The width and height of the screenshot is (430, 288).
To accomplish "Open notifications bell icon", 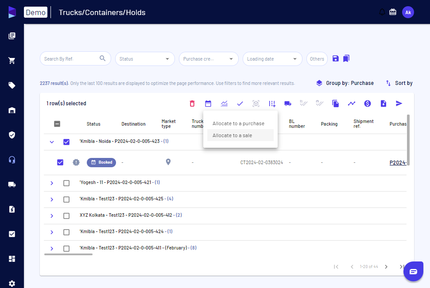I will click(x=382, y=12).
